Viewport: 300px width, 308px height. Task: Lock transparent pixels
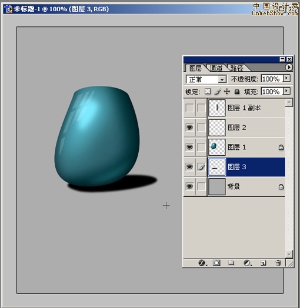[208, 91]
